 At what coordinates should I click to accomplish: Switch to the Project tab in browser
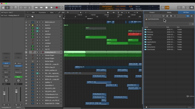(152, 12)
